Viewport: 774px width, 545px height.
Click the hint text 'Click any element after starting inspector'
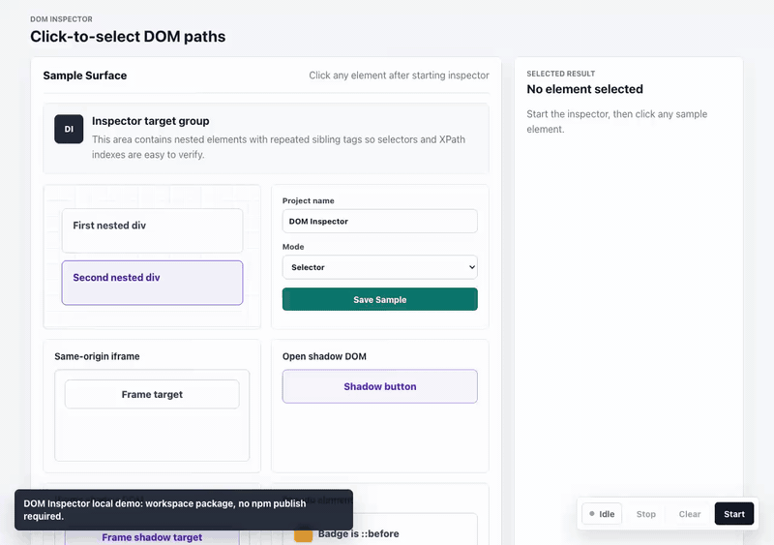click(x=399, y=76)
